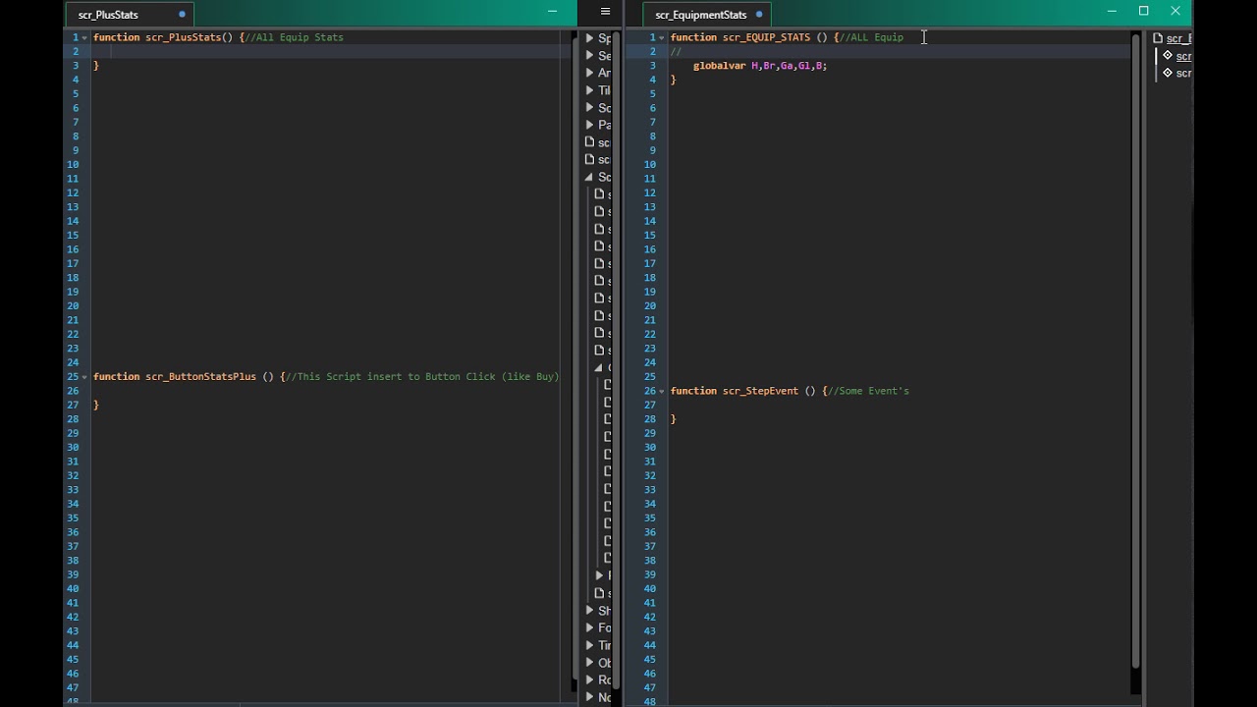Expand the 'No' (Notes) folder arrow

(590, 697)
